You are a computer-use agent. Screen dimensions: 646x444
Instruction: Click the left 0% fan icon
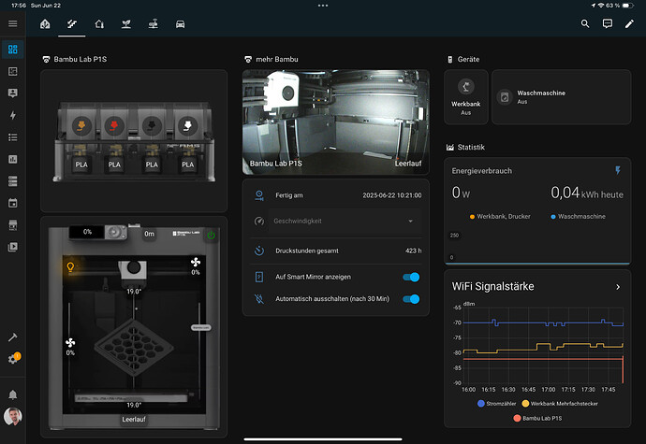pyautogui.click(x=70, y=343)
